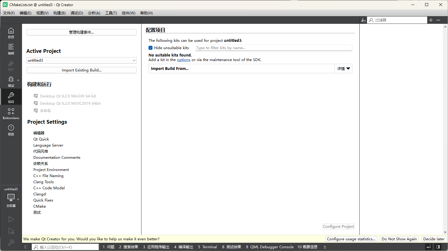Toggle left sidebar in status bar

(x=26, y=247)
